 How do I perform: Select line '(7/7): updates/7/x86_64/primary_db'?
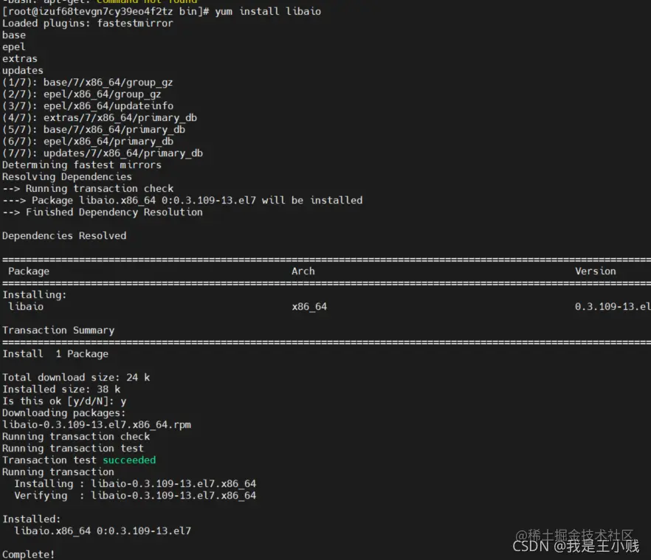(102, 153)
